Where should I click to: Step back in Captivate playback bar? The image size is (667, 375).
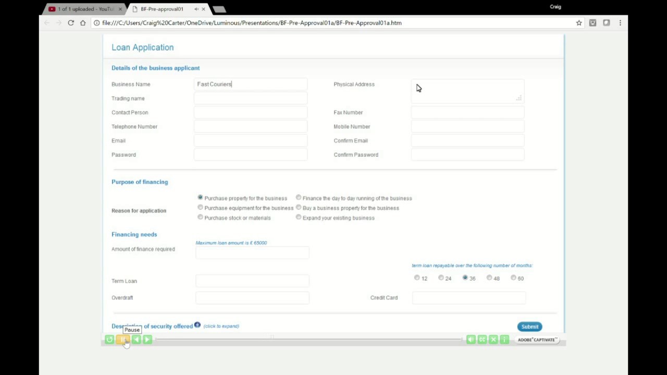point(136,340)
